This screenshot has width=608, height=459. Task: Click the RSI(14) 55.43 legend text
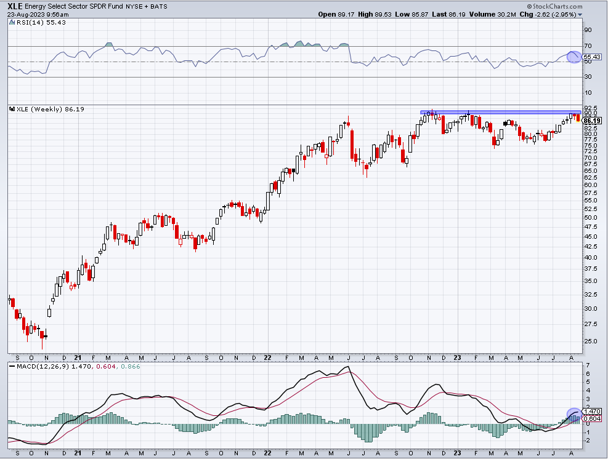pyautogui.click(x=41, y=23)
